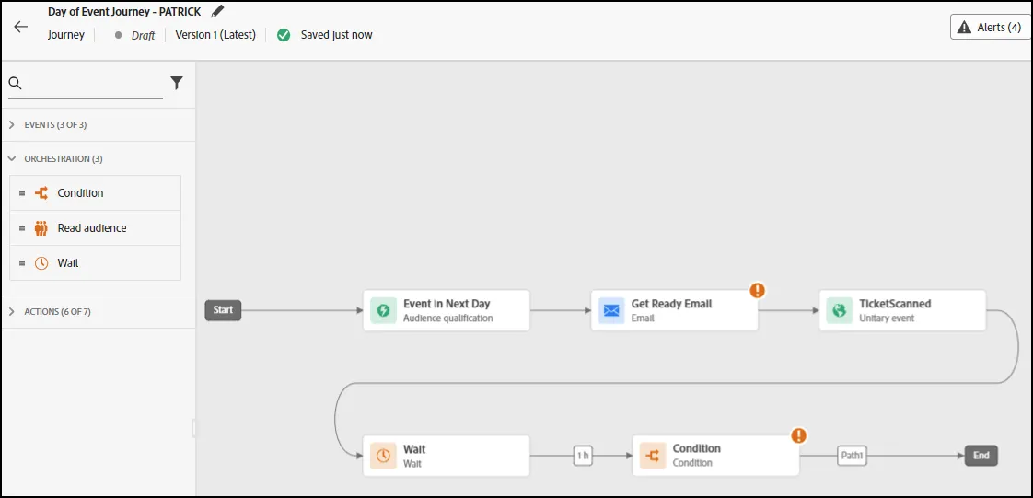1033x498 pixels.
Task: Click the Journey breadcrumb label
Action: coord(66,35)
